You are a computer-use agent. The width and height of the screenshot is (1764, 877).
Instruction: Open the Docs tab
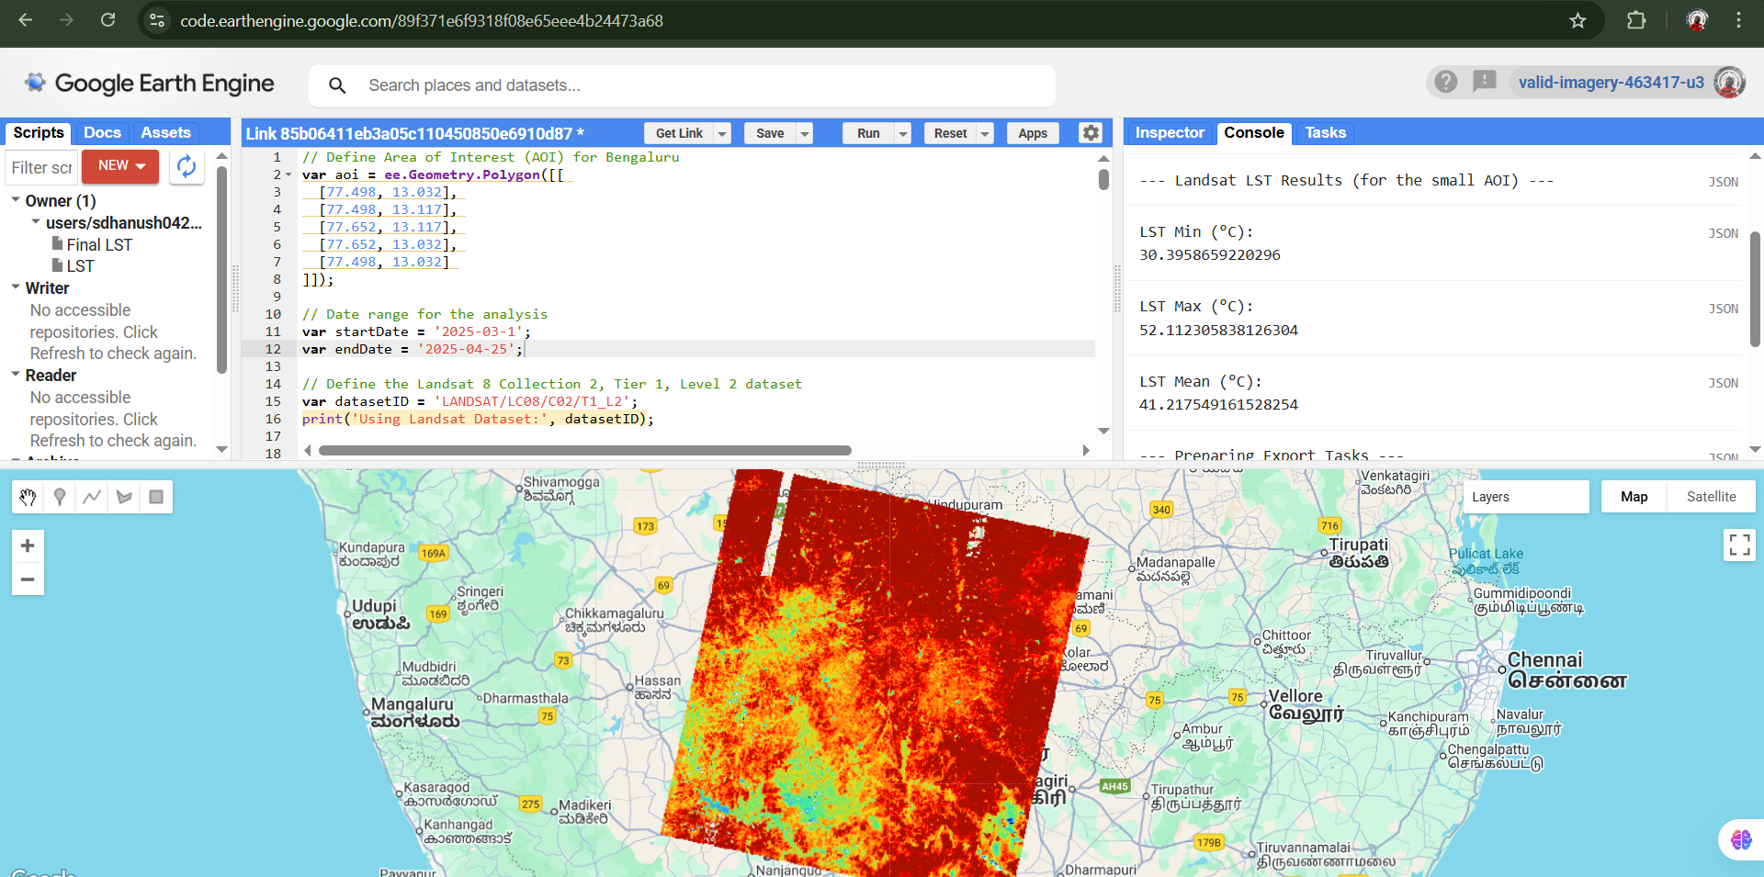tap(102, 132)
